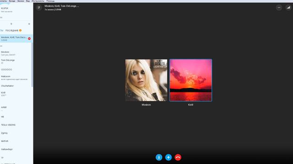Open the Беседа menu
Screen dimensions: 293x164
[x=12, y=1]
